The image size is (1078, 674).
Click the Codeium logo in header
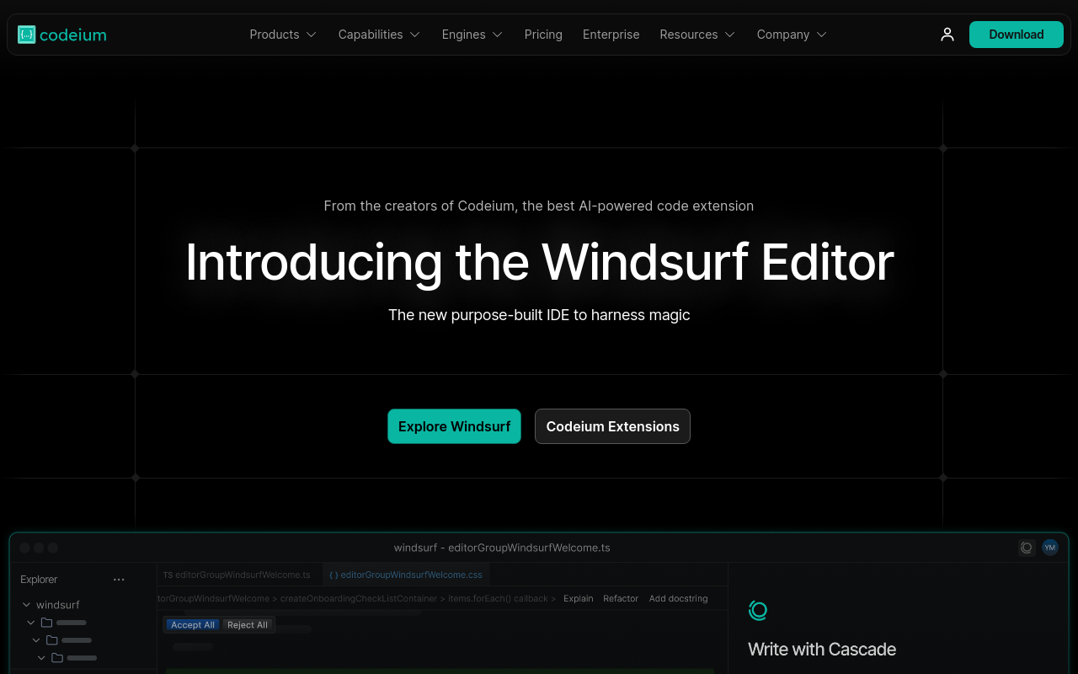pyautogui.click(x=62, y=35)
